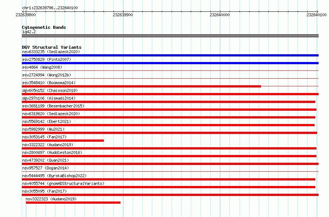
Task: Open variant nsv3053145 (Fan2017)
Action: (44, 137)
